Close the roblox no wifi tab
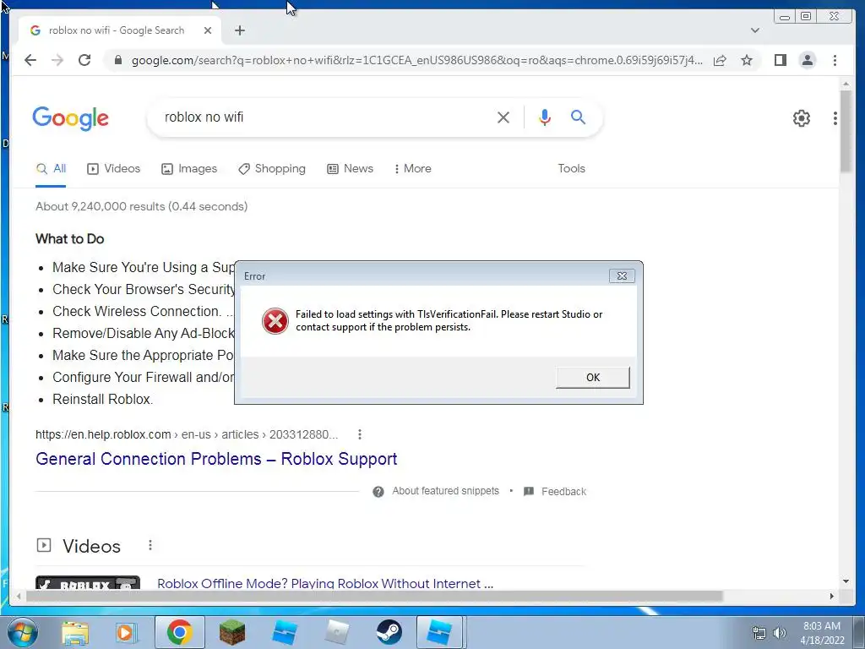This screenshot has width=865, height=649. point(208,30)
